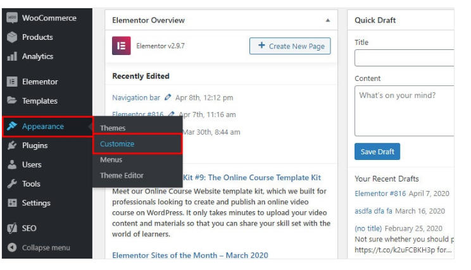Click the Products box icon
The image size is (471, 270).
[12, 37]
